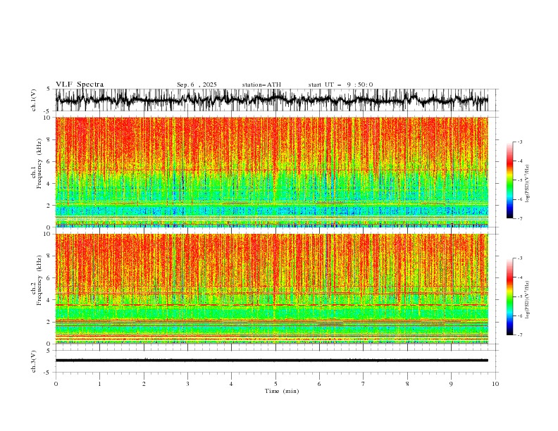This screenshot has width=558, height=431.
Task: Click time axis tick label '7'
Action: pyautogui.click(x=364, y=384)
